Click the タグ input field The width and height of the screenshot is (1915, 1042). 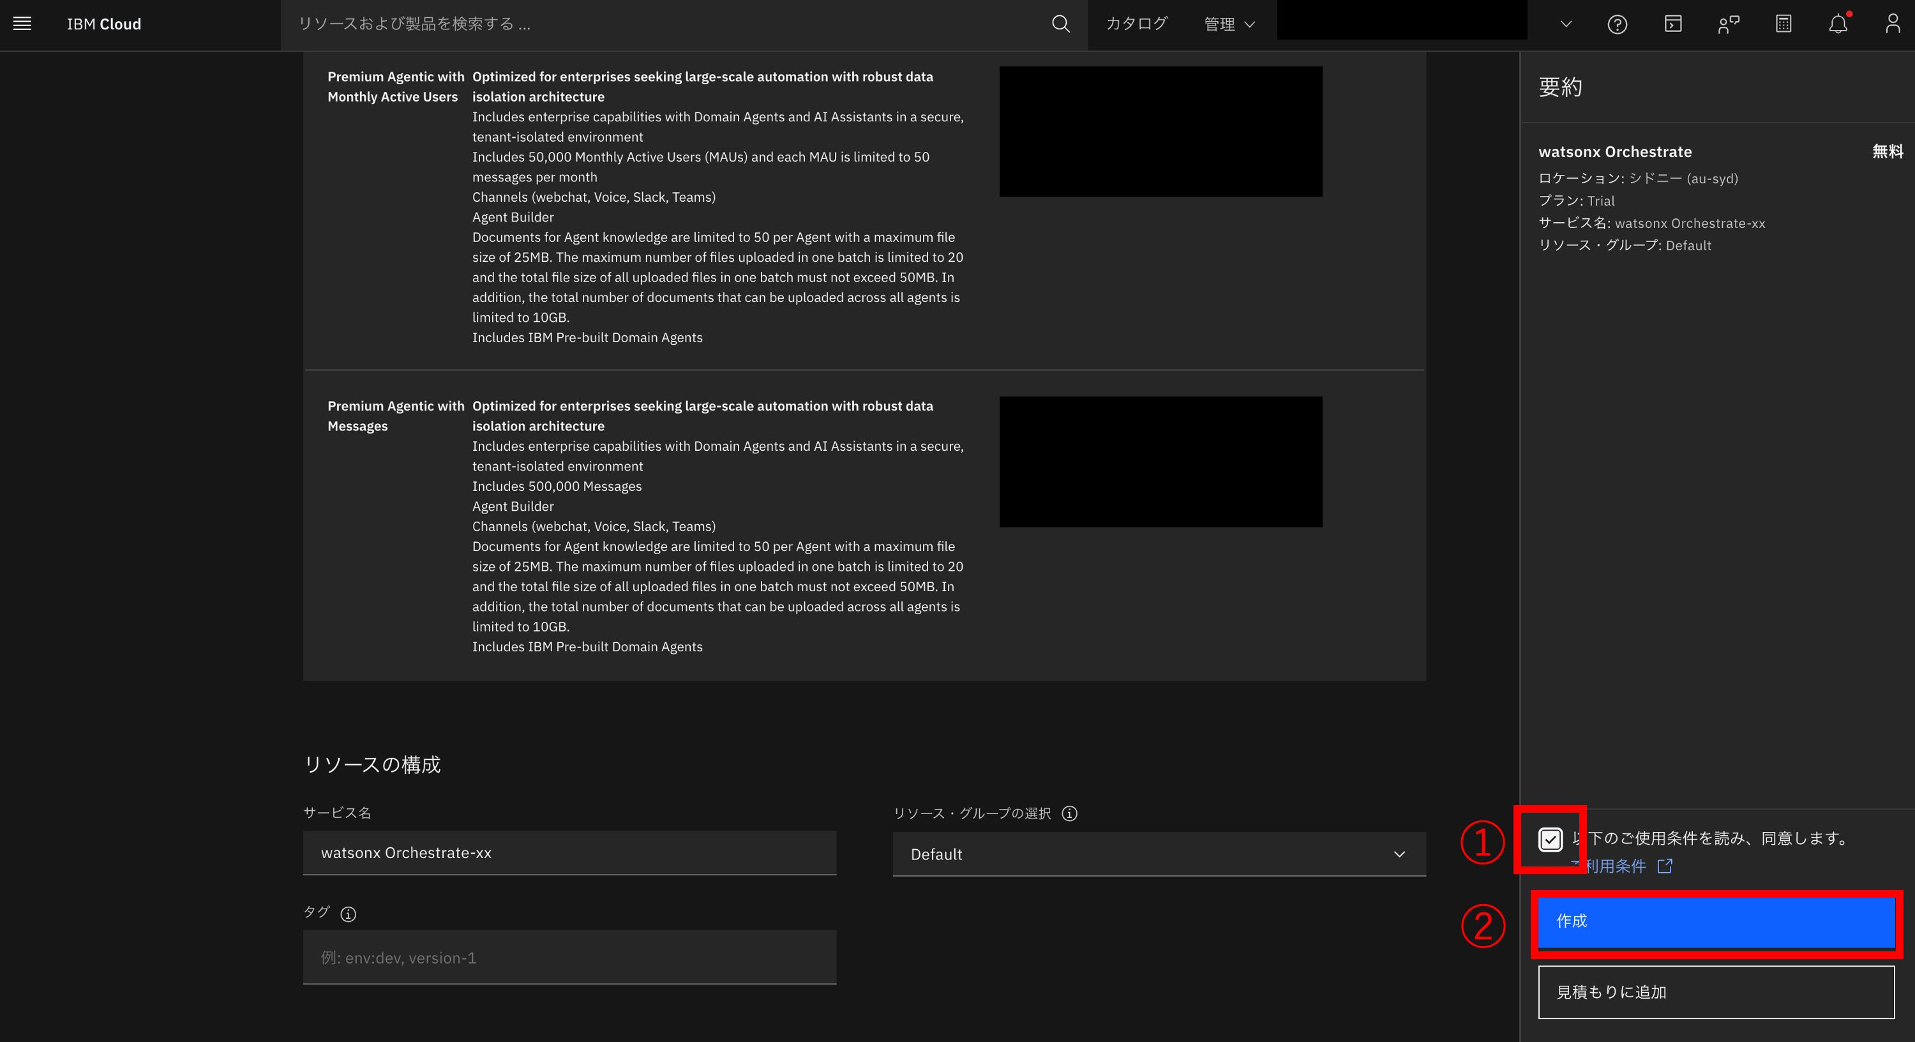tap(569, 957)
